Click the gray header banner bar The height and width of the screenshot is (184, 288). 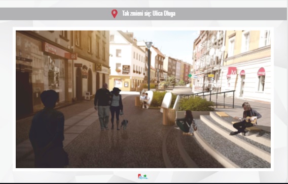coord(143,14)
